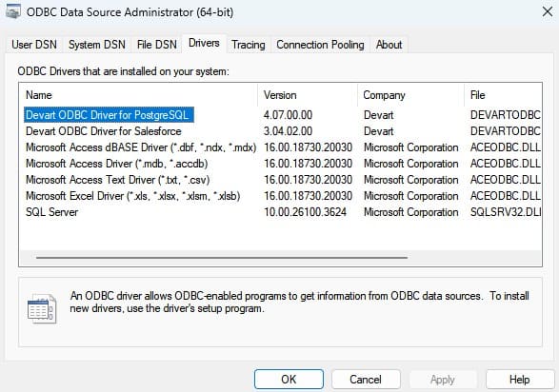
Task: Open the About tab
Action: click(x=389, y=45)
